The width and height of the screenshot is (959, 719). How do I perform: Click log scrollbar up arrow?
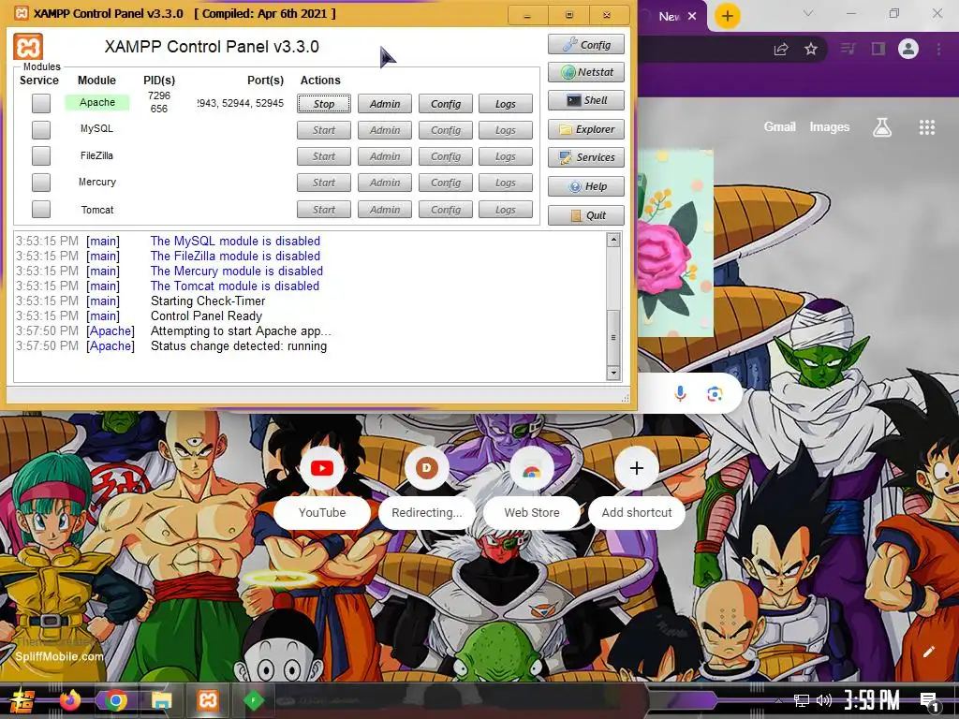coord(613,240)
